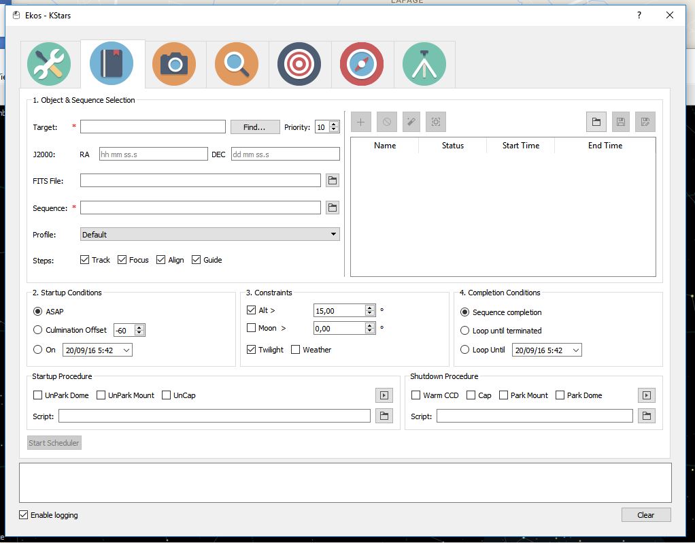
Task: Switch to the Scheduler tab with book icon
Action: tap(112, 64)
